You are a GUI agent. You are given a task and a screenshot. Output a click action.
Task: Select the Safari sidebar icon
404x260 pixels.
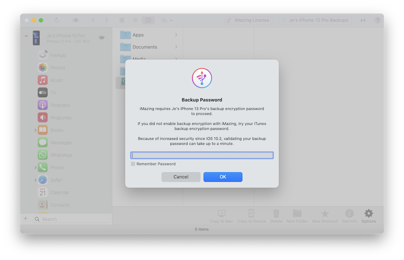[x=43, y=180]
